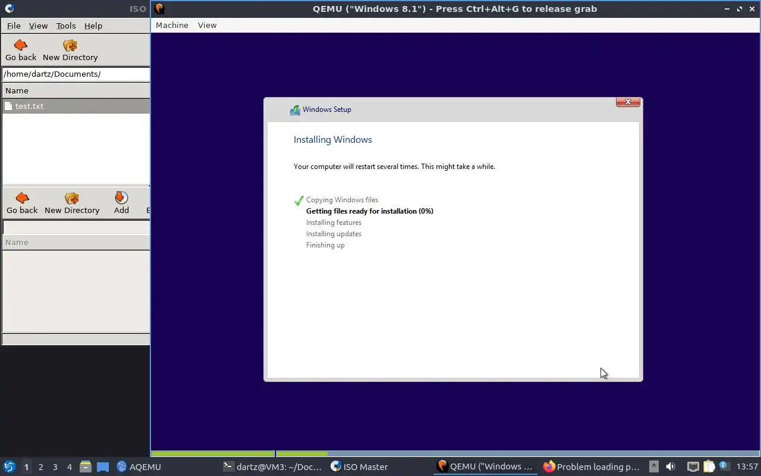Switch to Firefox 'Problem loading p...' taskbar entry
This screenshot has height=476, width=761.
click(592, 467)
